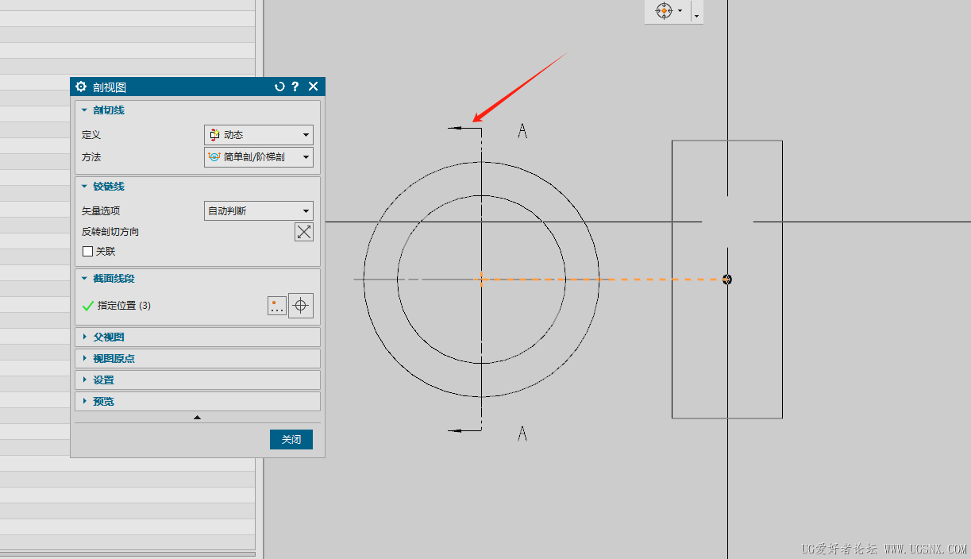Expand the 父视图 section

tap(198, 337)
